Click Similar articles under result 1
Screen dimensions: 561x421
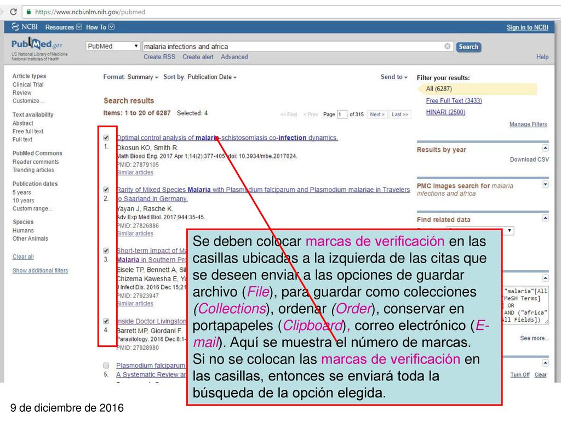coord(135,173)
